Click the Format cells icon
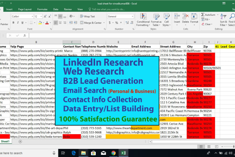Image resolution: width=235 pixels, height=157 pixels. click(x=194, y=16)
